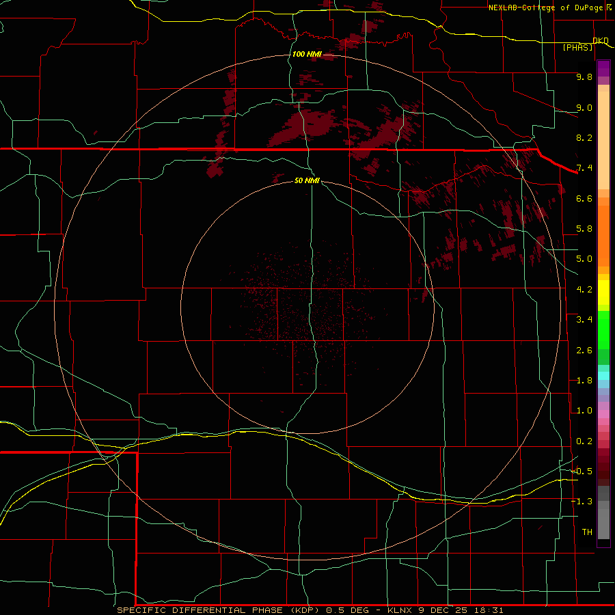Click the SPECIFIC DIFFERENTIAL PHASE (KDP) caption
This screenshot has height=615, width=615.
click(x=219, y=610)
